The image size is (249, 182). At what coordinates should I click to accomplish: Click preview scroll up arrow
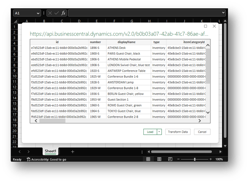[208, 45]
